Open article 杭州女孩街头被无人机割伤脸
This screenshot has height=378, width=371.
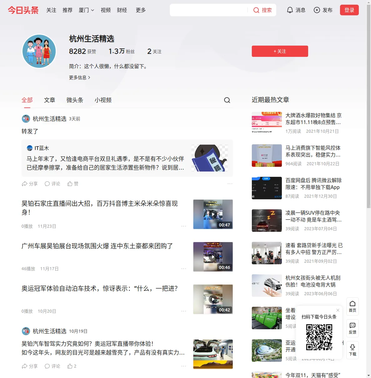(313, 281)
